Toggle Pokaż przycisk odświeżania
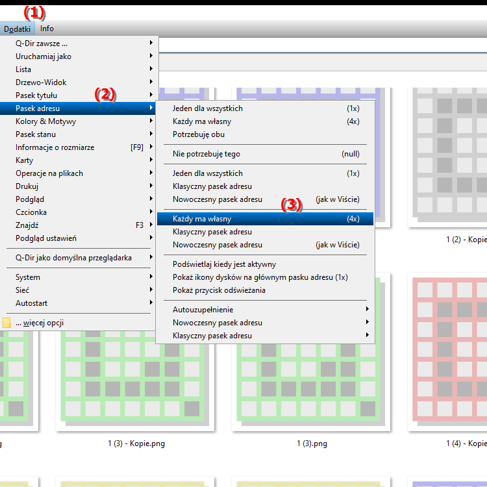 pyautogui.click(x=265, y=290)
